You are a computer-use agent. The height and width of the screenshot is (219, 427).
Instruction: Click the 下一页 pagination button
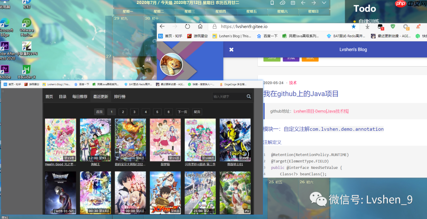[182, 112]
